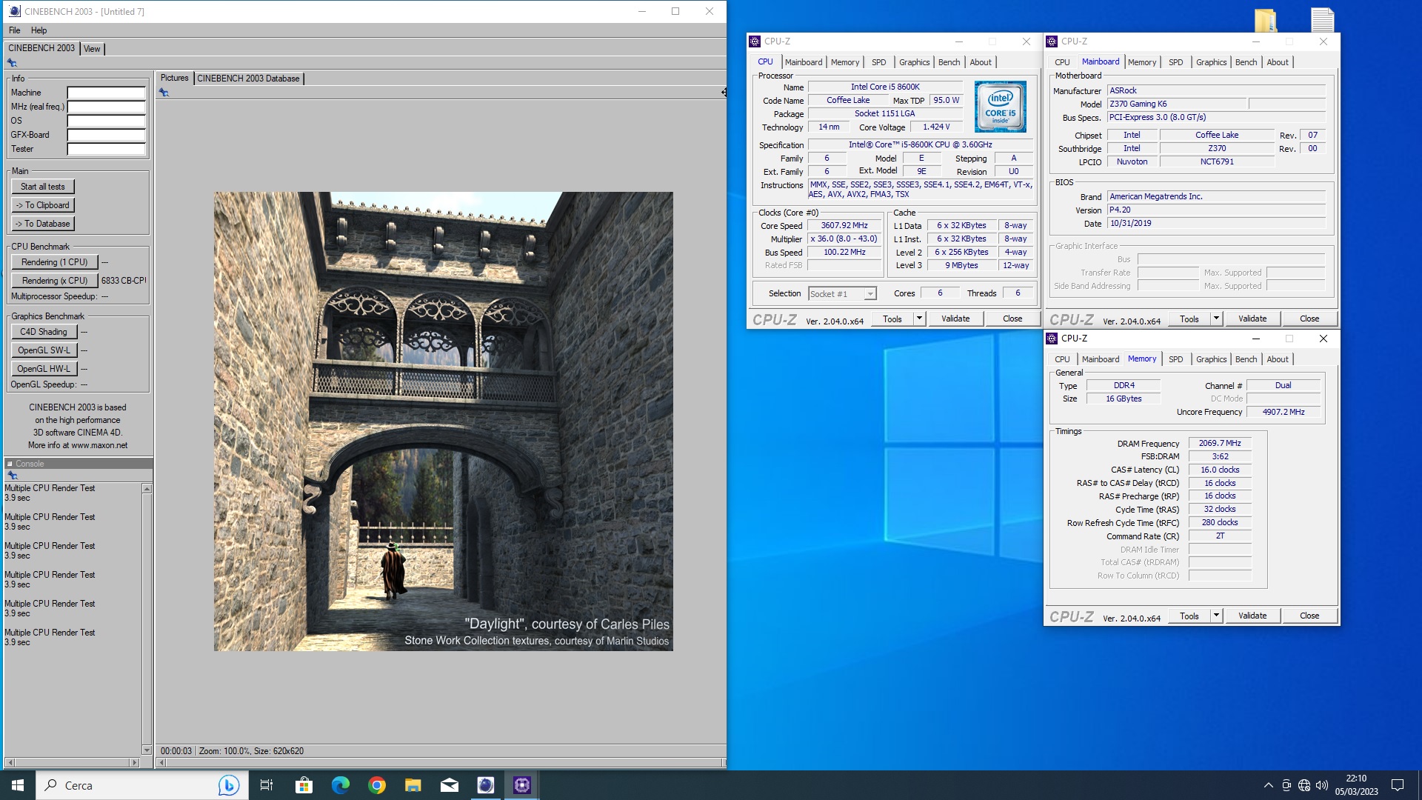This screenshot has width=1422, height=800.
Task: Open Microsoft Edge from the taskbar
Action: pyautogui.click(x=340, y=785)
